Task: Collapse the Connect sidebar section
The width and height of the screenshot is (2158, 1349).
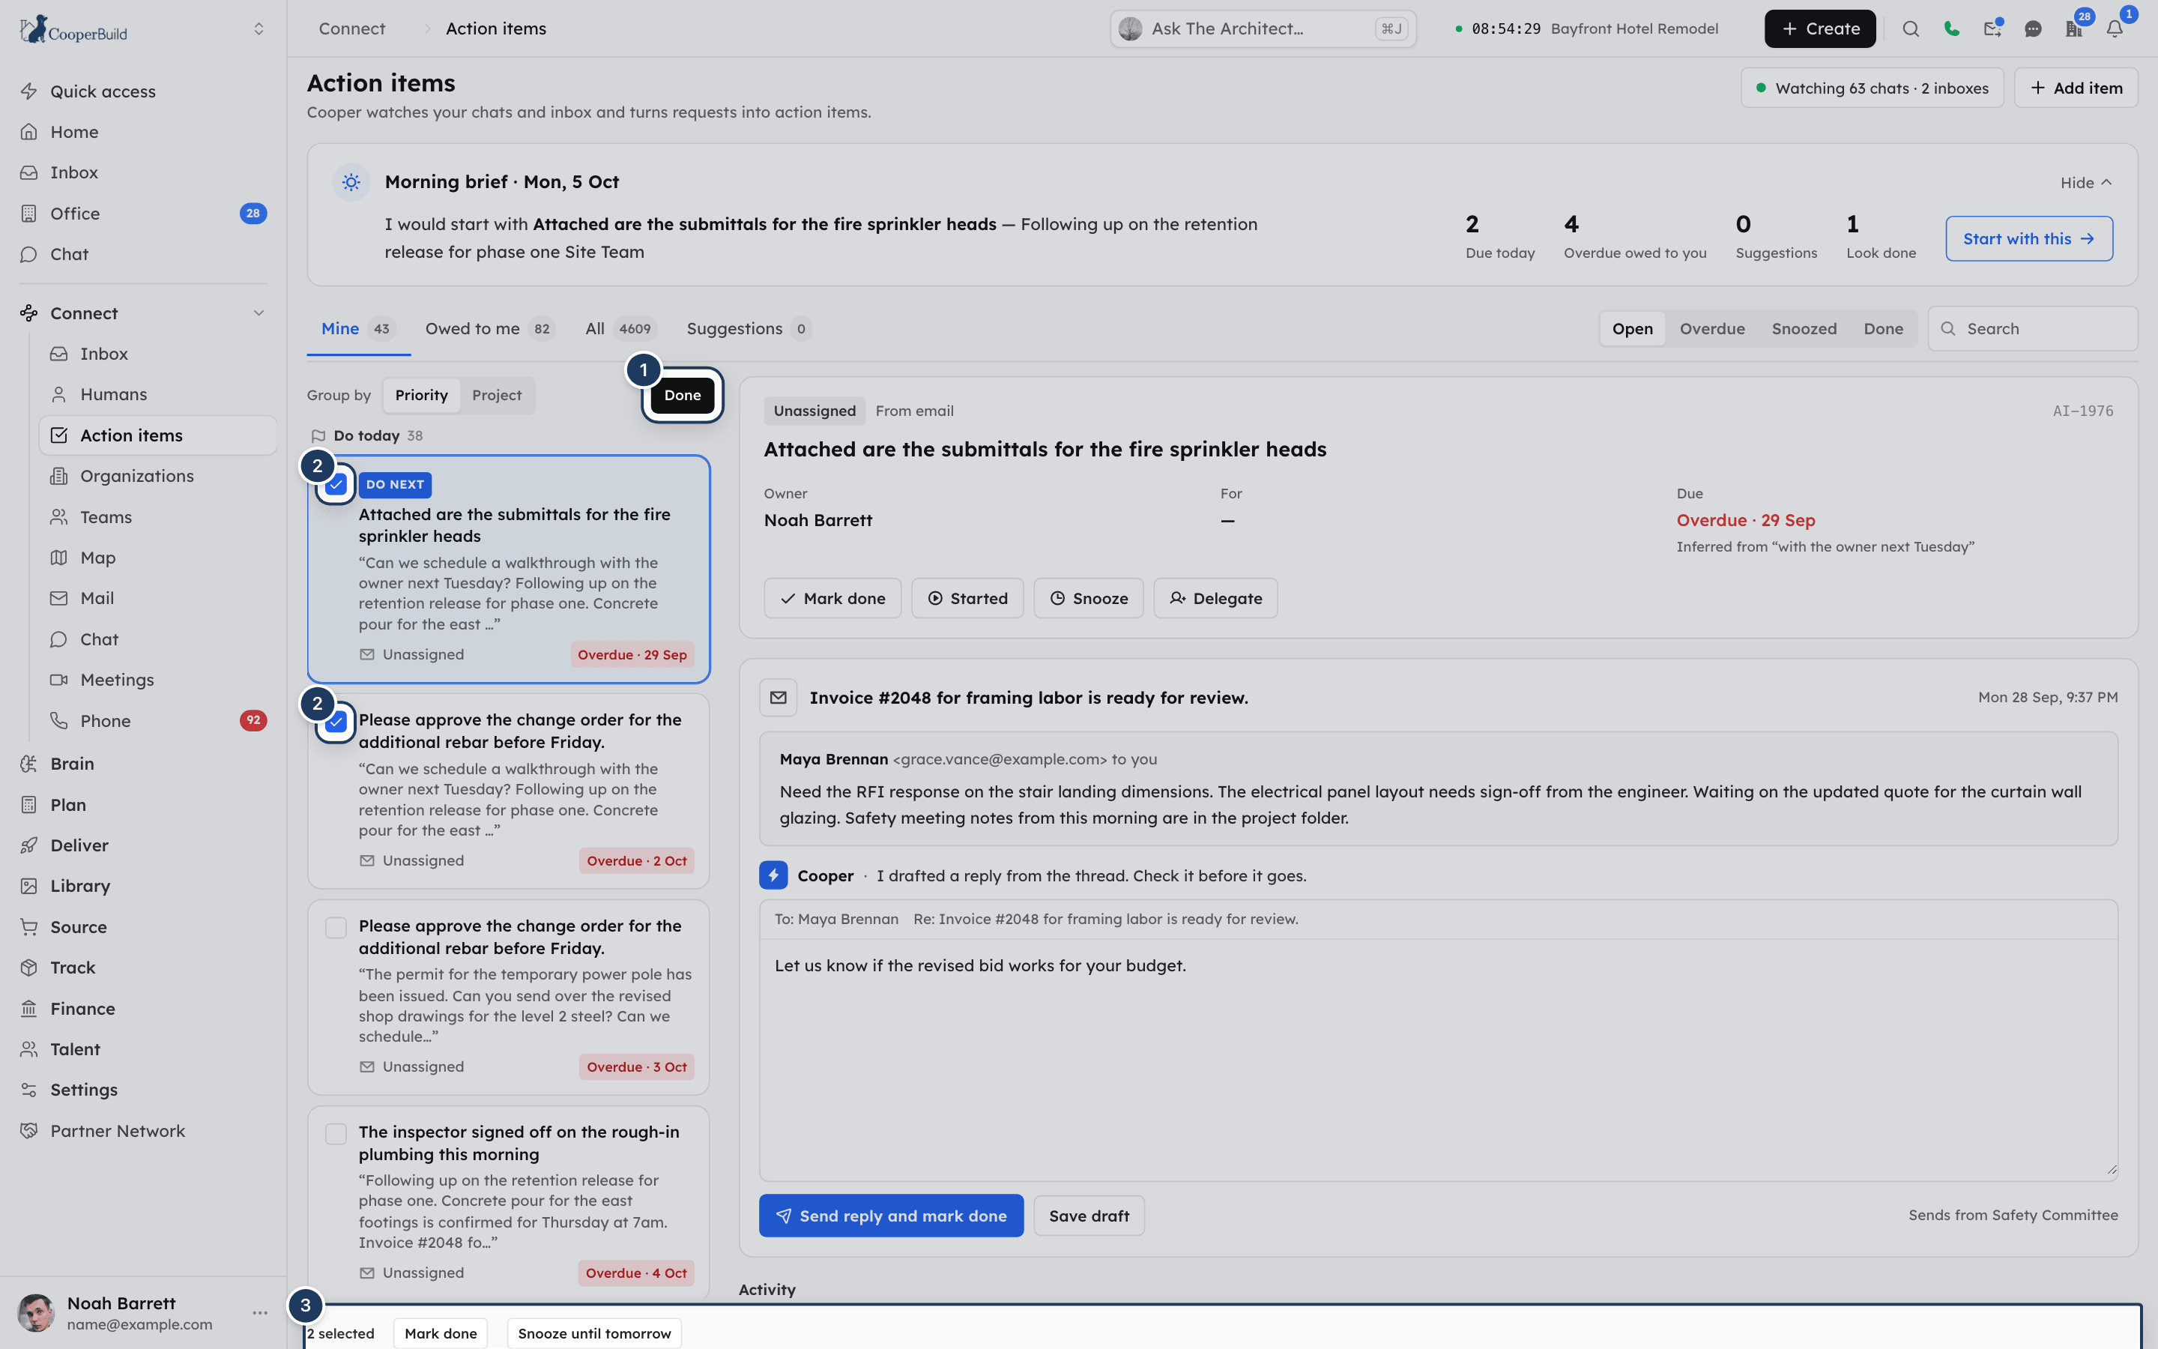Action: pos(259,313)
